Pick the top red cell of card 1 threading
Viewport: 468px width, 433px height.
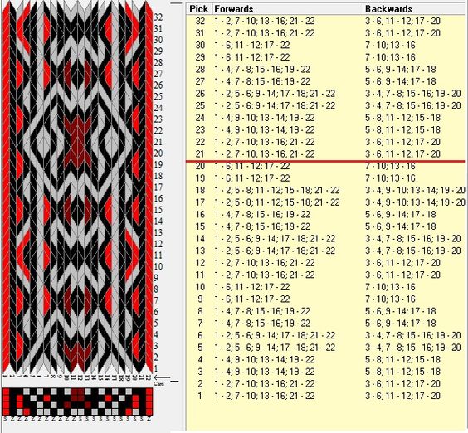click(x=6, y=392)
